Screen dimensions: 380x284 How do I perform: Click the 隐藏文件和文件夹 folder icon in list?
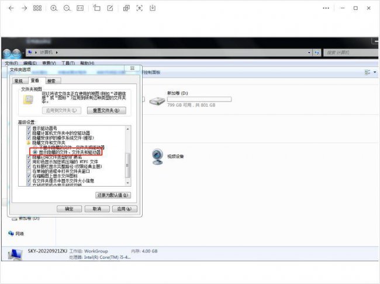click(x=29, y=143)
